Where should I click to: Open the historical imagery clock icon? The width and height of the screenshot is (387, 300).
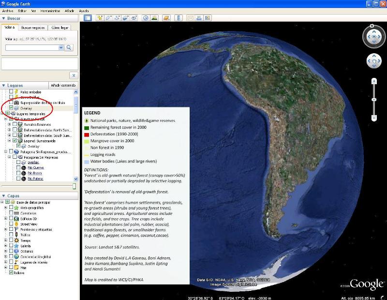[146, 18]
